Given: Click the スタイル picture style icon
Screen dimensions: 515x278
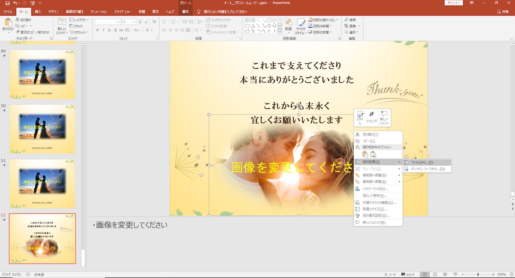Looking at the screenshot, I should (360, 118).
